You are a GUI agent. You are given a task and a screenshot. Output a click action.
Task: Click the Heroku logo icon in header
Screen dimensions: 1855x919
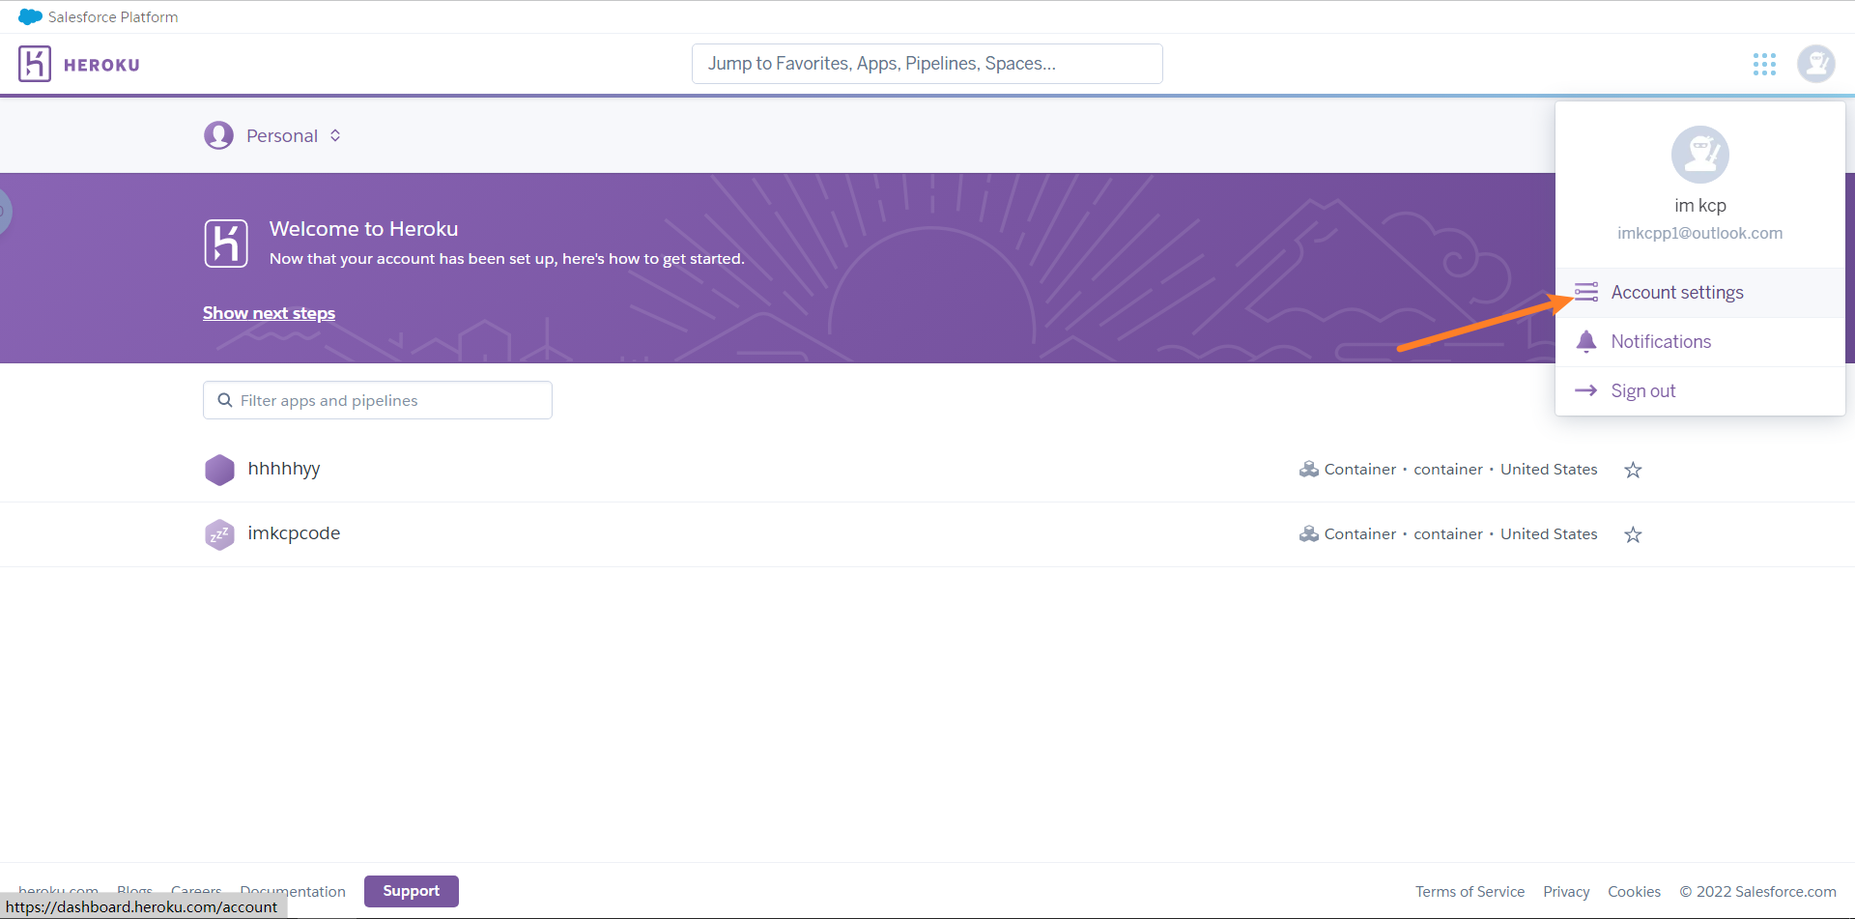[35, 64]
